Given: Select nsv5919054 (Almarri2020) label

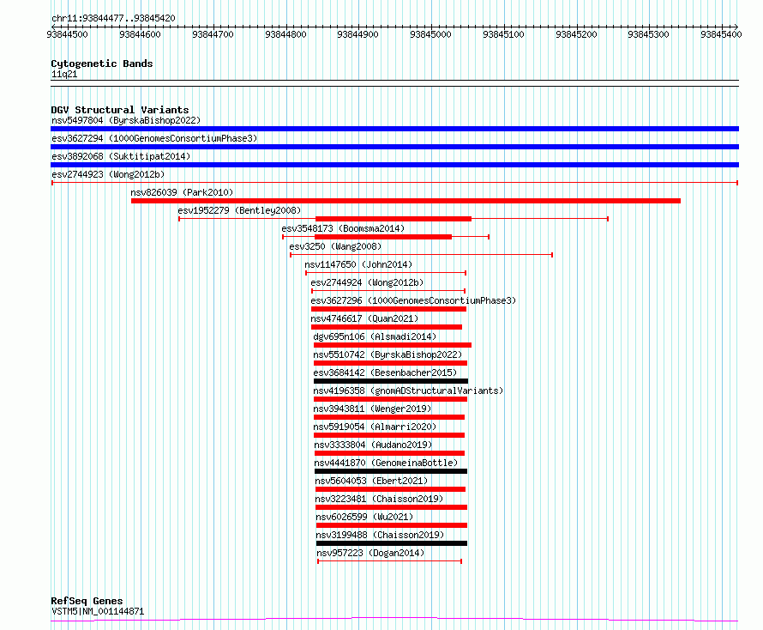Looking at the screenshot, I should click(x=375, y=427).
